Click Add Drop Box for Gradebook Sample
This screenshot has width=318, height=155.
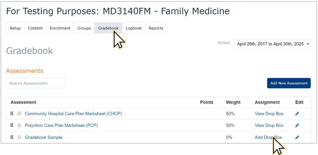pos(268,137)
